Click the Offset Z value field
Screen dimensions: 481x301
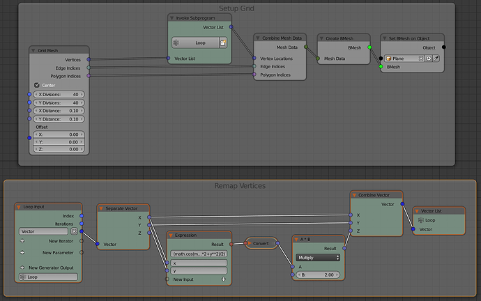click(x=59, y=149)
